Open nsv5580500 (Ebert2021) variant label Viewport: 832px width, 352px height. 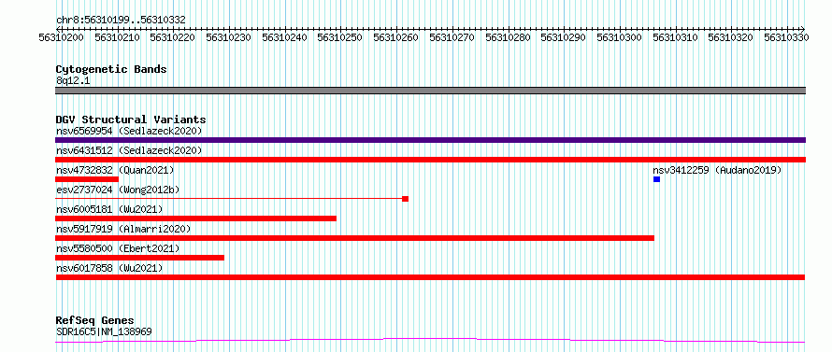tap(118, 248)
